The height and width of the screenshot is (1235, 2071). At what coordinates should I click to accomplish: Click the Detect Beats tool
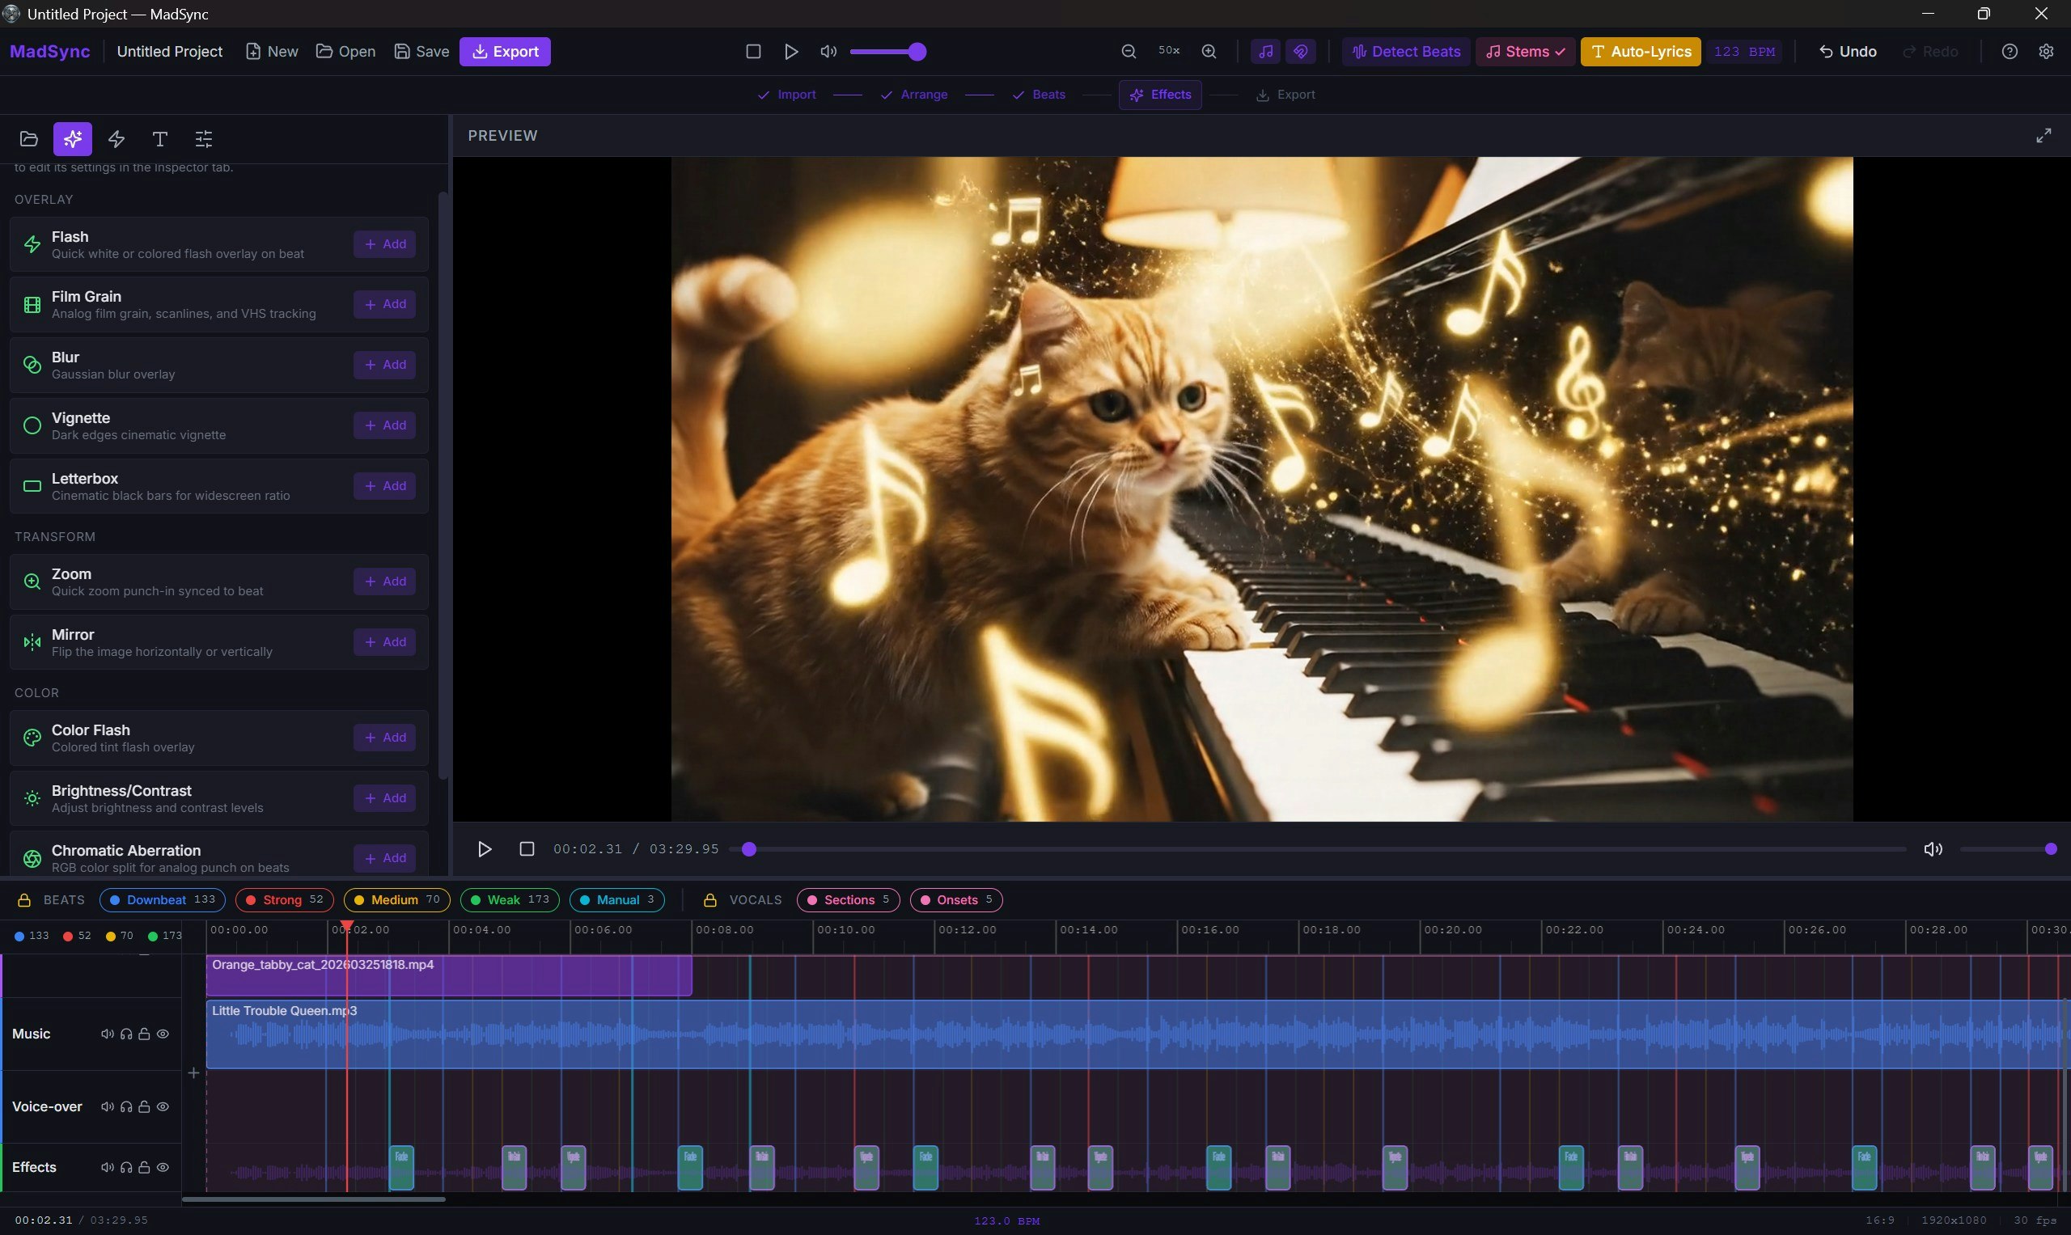[1404, 51]
